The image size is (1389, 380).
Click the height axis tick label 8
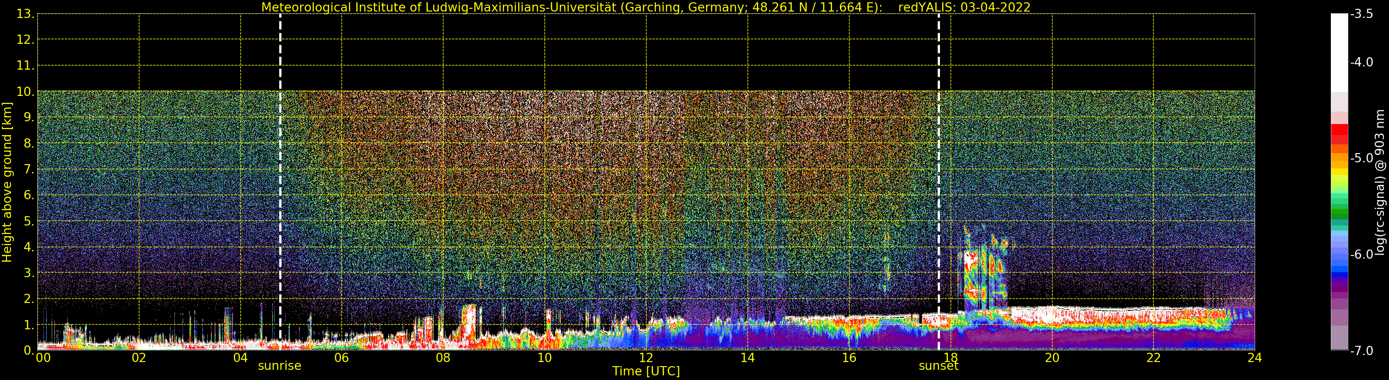coord(29,143)
